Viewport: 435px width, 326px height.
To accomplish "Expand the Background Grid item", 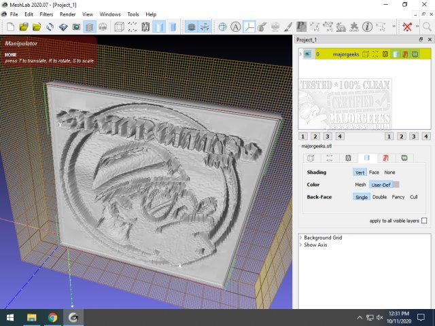I will point(300,238).
